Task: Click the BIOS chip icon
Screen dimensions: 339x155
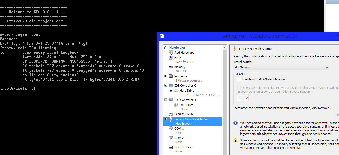Action: [170, 58]
